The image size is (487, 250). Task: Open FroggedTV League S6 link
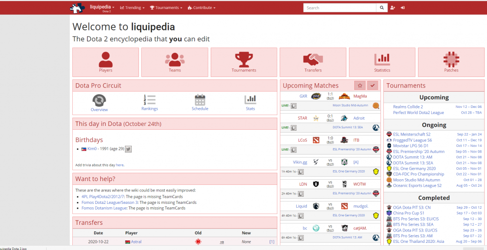point(412,140)
